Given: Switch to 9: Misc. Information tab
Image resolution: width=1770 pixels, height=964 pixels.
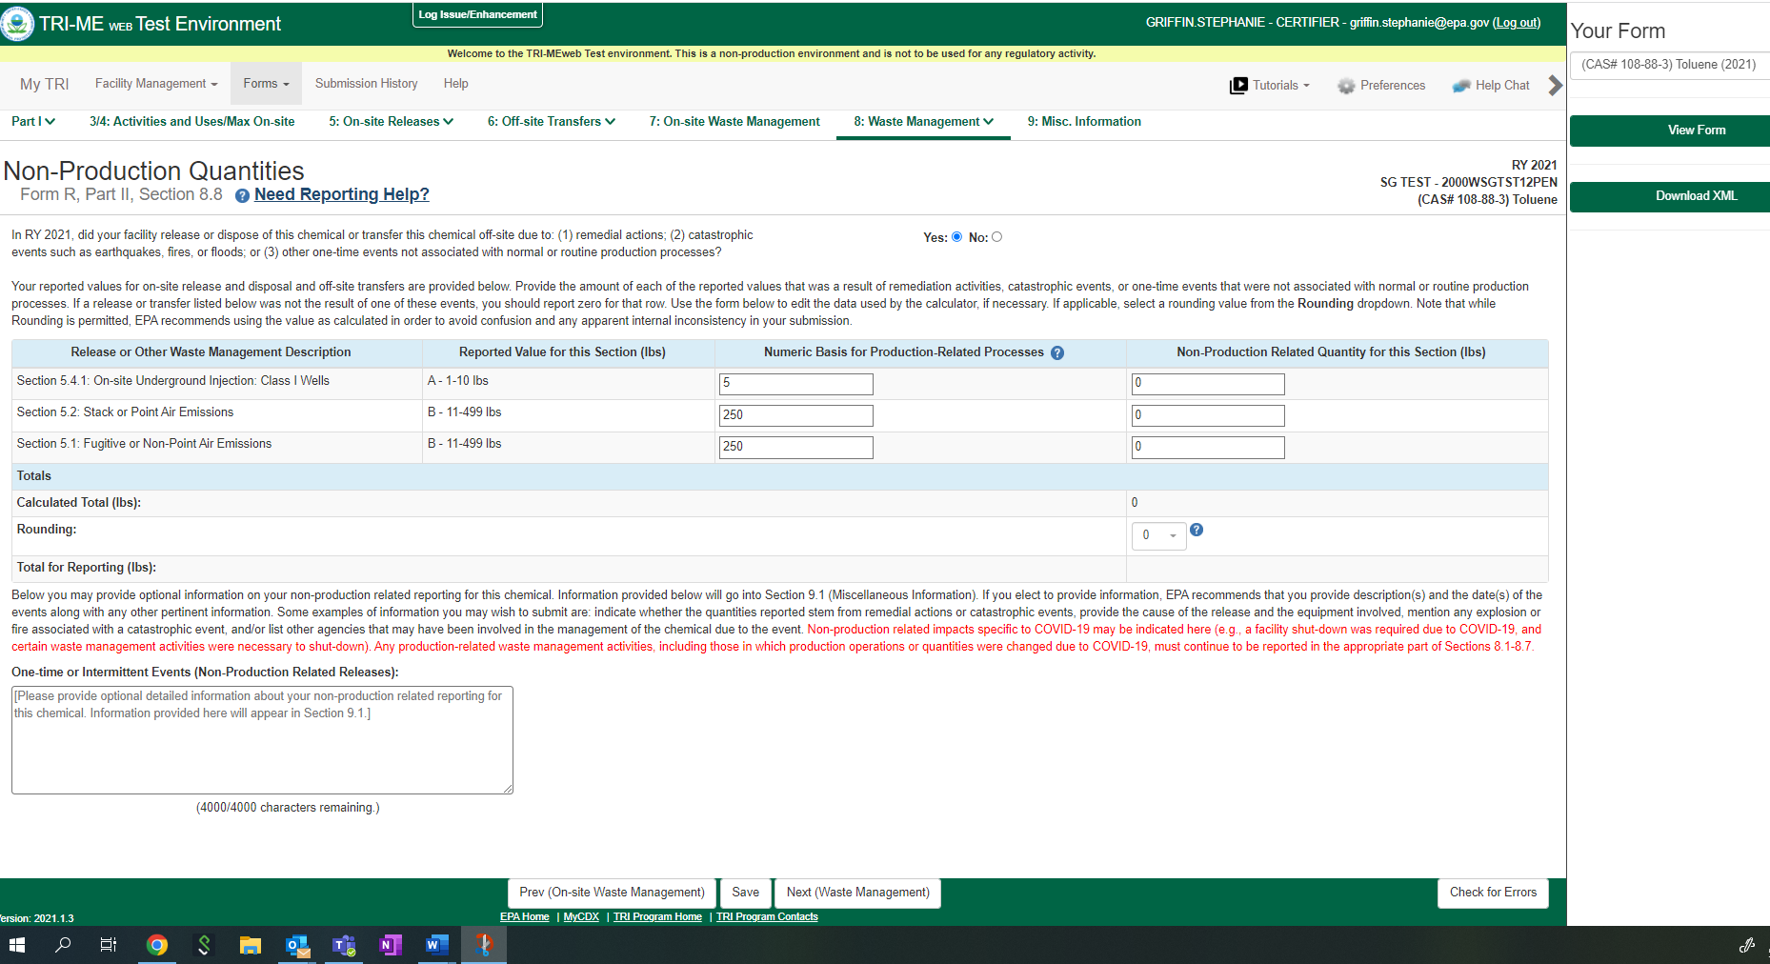Looking at the screenshot, I should coord(1083,122).
